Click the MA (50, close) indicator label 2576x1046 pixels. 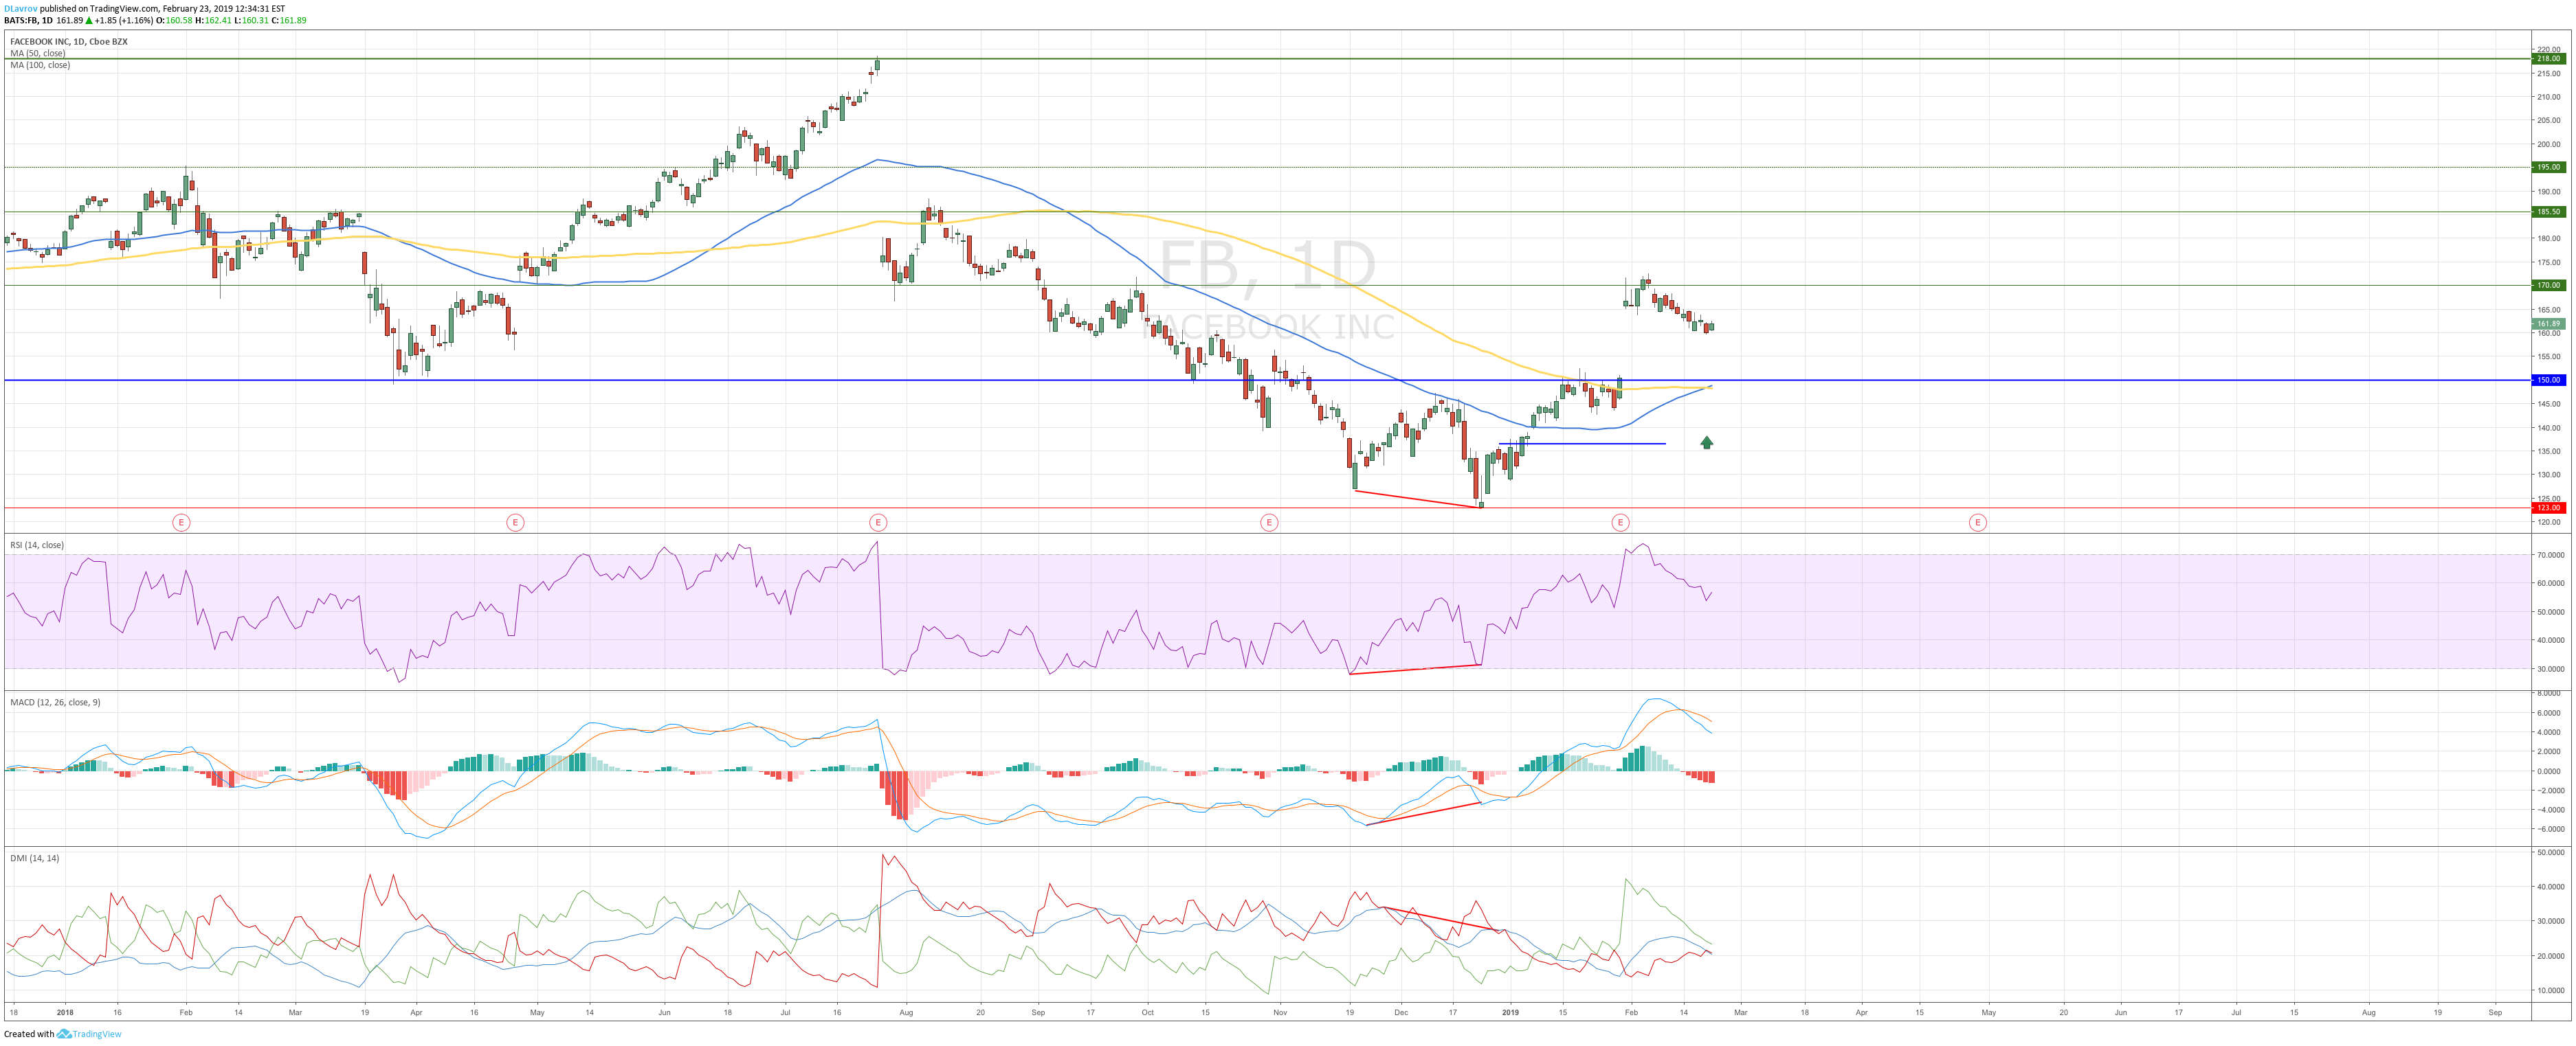38,53
